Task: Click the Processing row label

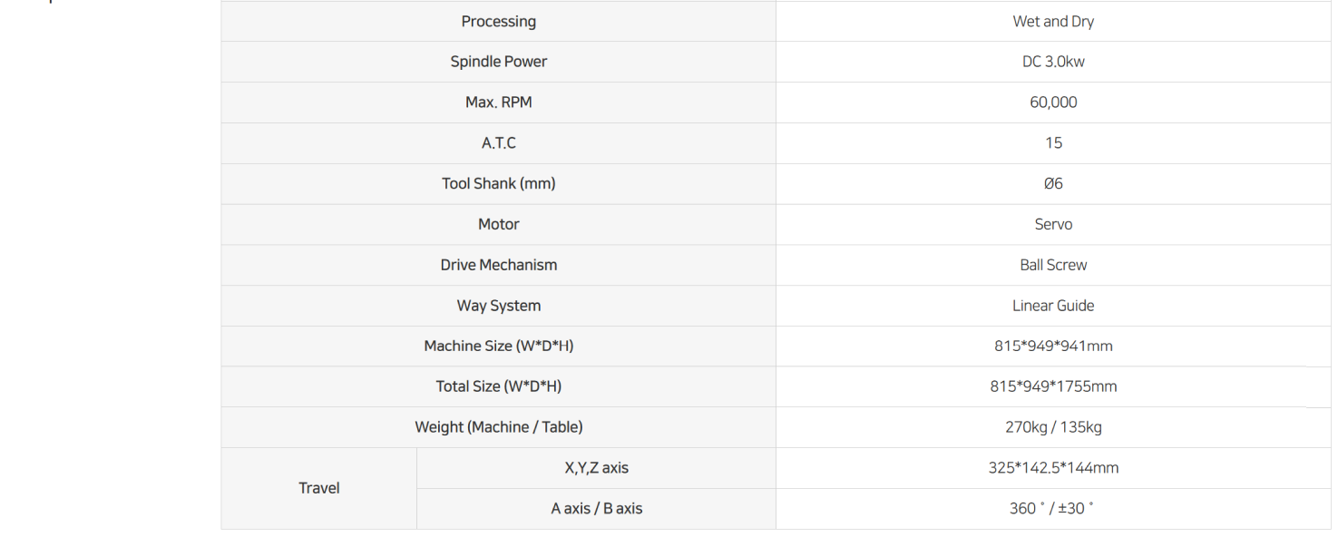Action: [x=498, y=21]
